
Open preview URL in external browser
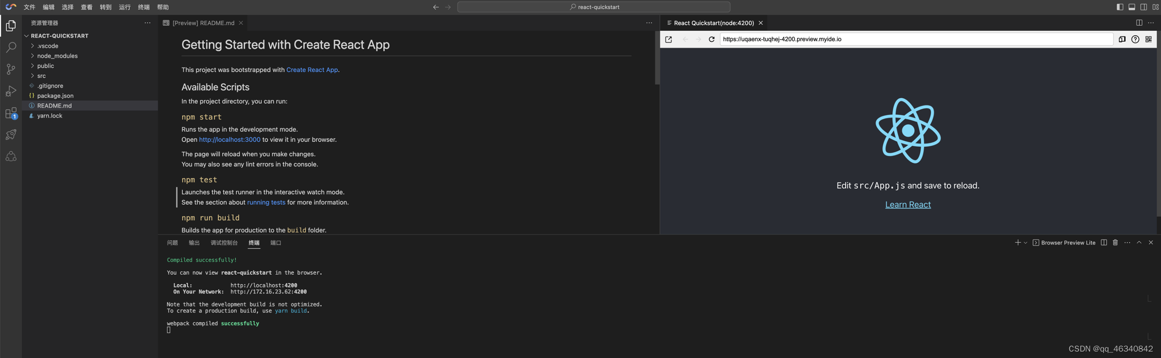tap(669, 39)
